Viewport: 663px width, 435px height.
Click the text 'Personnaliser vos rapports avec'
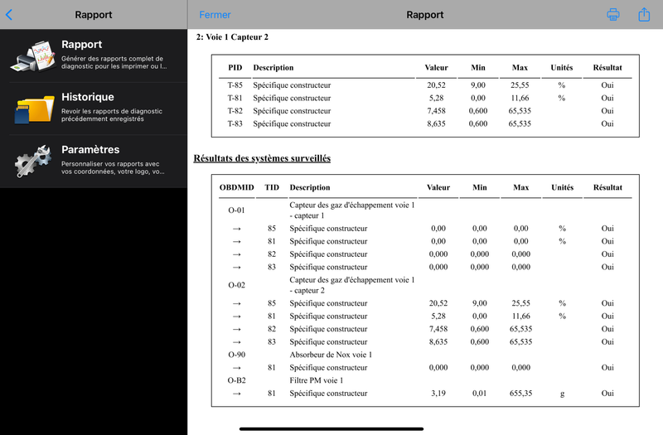tap(110, 163)
